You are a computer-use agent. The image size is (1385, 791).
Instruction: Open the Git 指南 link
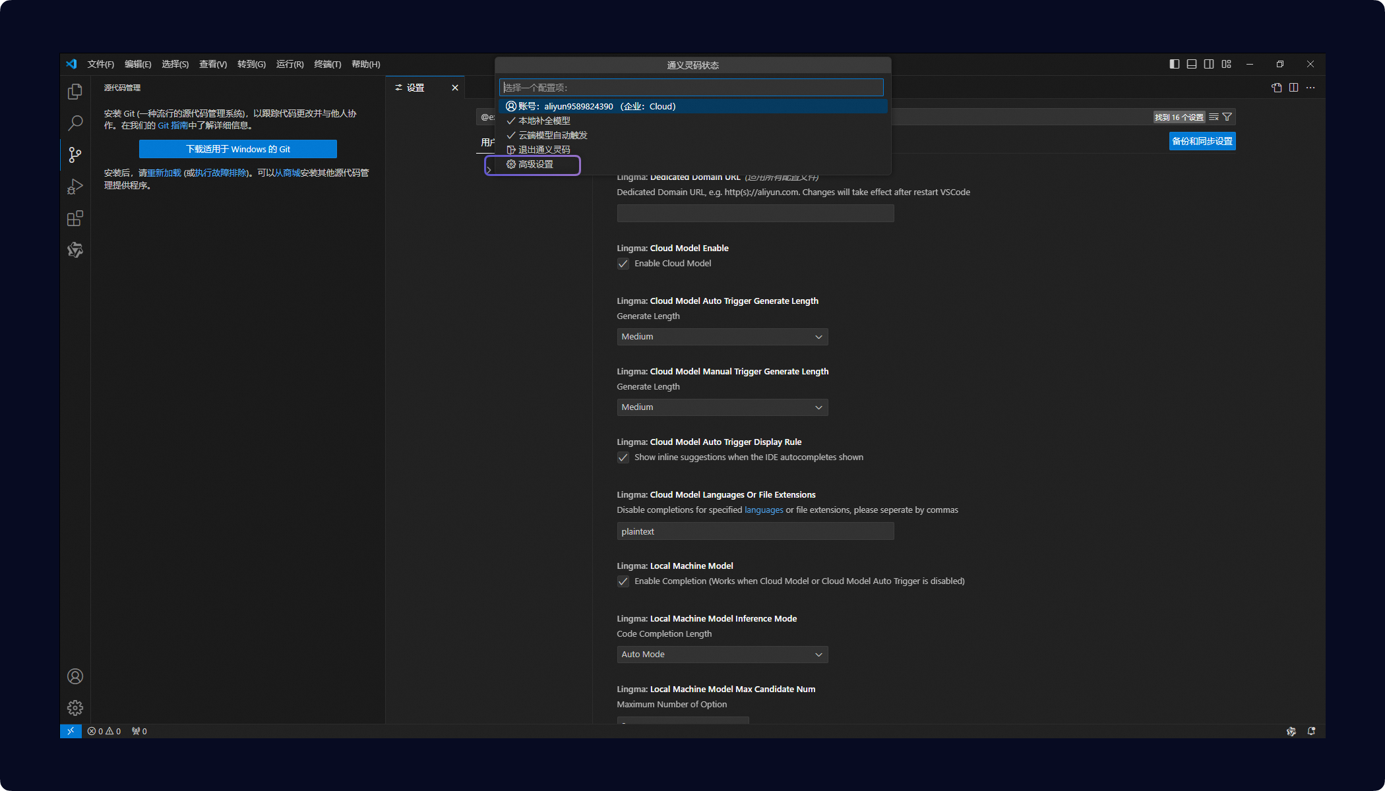click(x=173, y=125)
